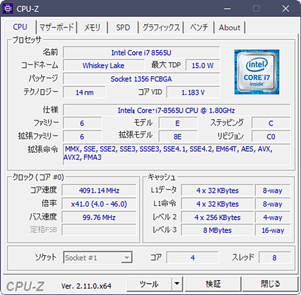Click the 14 nm technology value

(x=84, y=92)
